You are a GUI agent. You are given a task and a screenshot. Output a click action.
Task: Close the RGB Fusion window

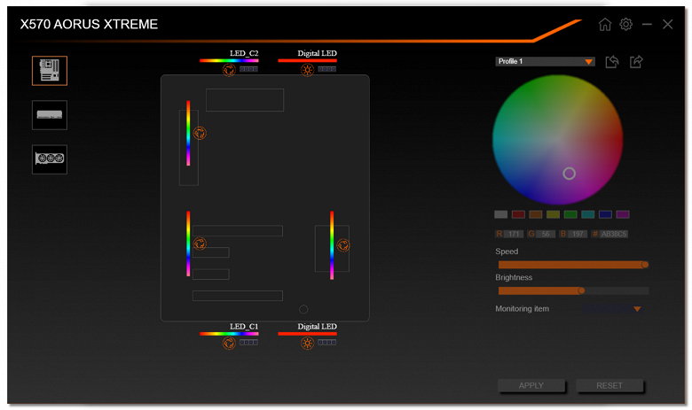click(x=668, y=24)
